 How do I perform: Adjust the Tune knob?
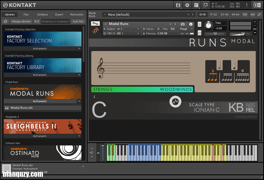(208, 26)
